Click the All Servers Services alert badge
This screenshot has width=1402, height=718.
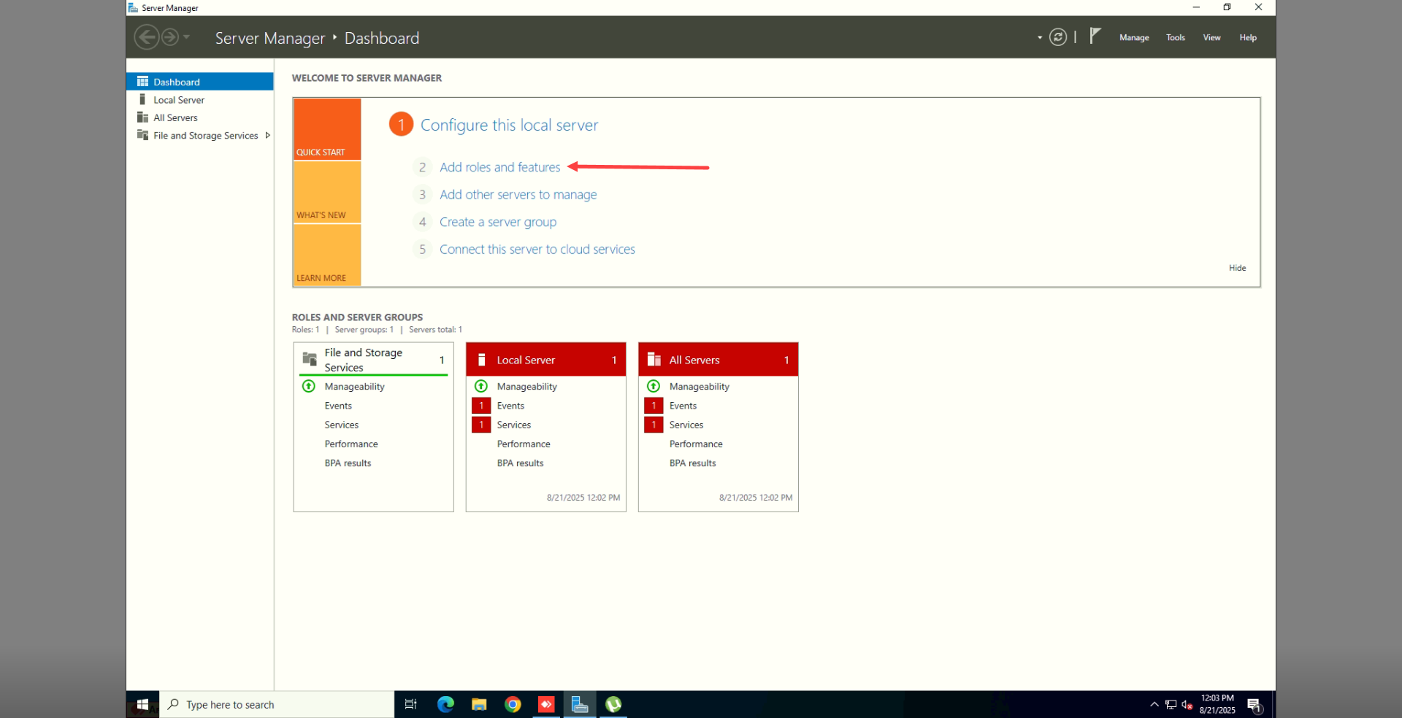pyautogui.click(x=654, y=425)
